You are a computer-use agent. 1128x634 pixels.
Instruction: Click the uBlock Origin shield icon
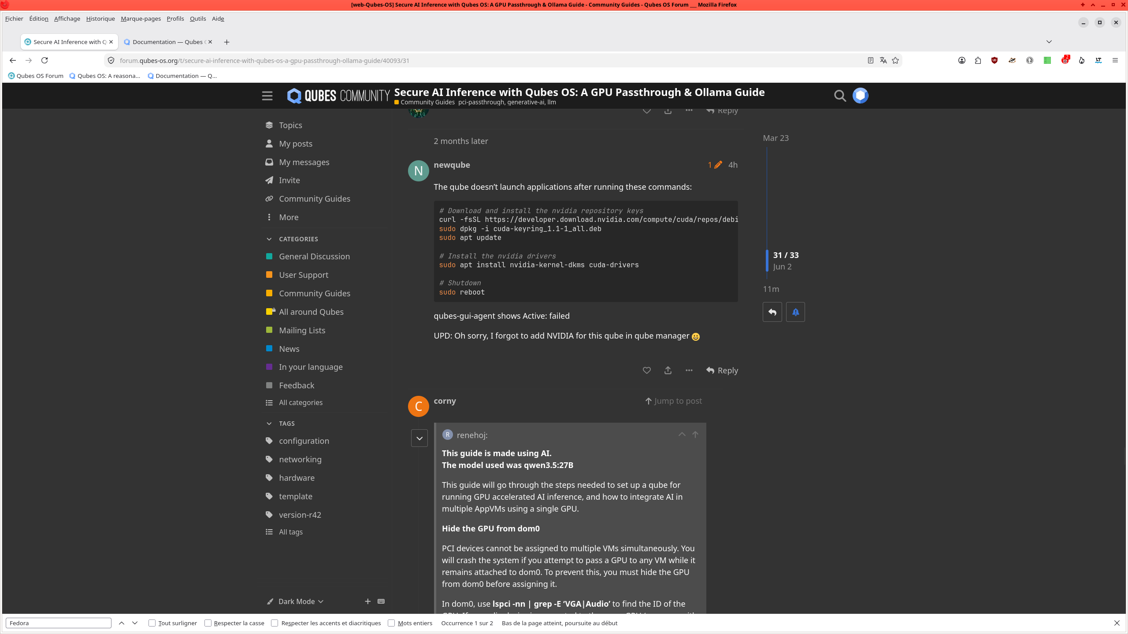pos(994,60)
